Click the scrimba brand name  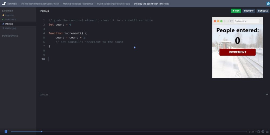(12, 3)
